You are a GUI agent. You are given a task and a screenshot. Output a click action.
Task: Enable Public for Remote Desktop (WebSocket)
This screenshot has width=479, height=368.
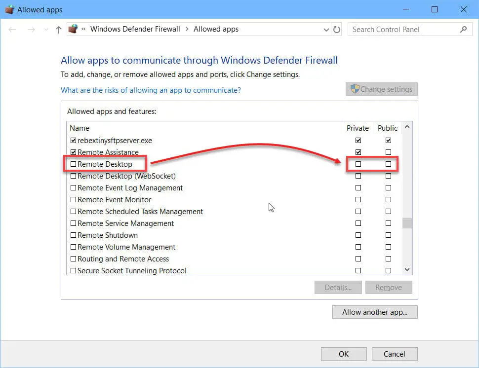pyautogui.click(x=388, y=176)
